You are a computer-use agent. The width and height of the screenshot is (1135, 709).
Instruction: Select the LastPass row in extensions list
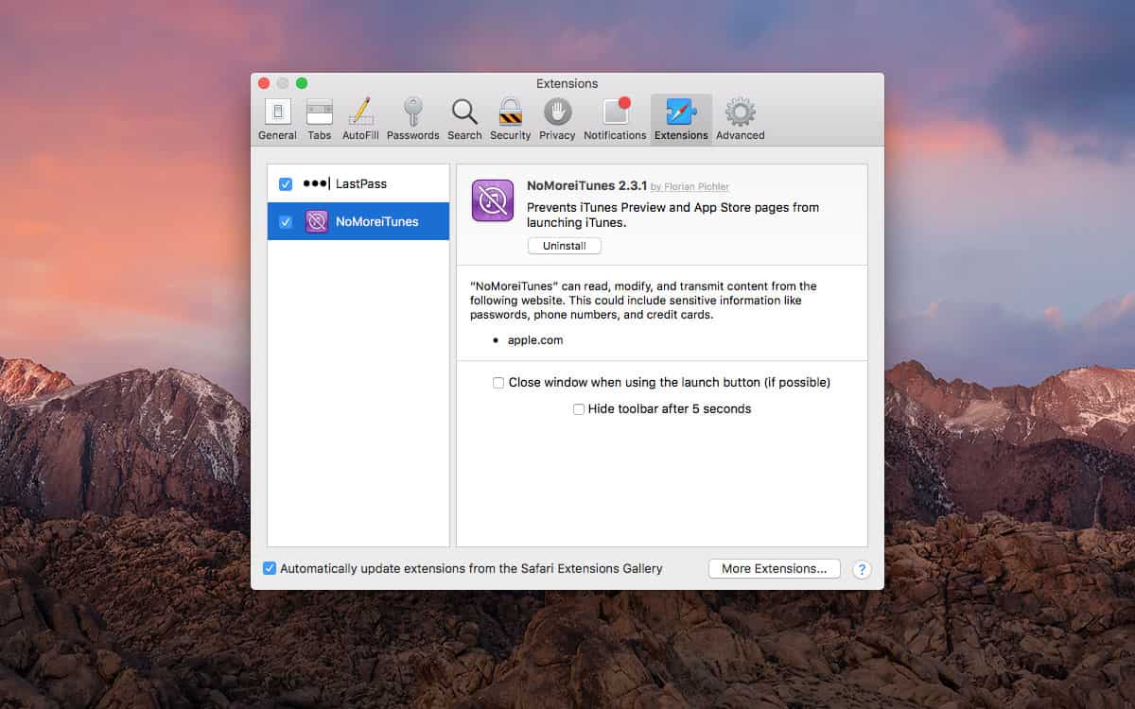click(x=358, y=184)
